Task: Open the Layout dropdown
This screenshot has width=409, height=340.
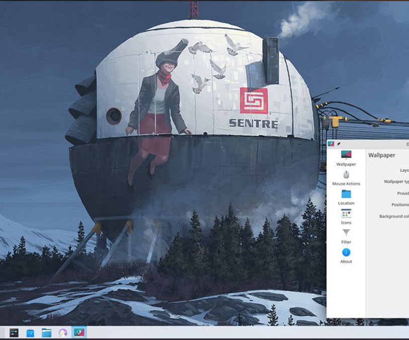Action: click(x=407, y=169)
